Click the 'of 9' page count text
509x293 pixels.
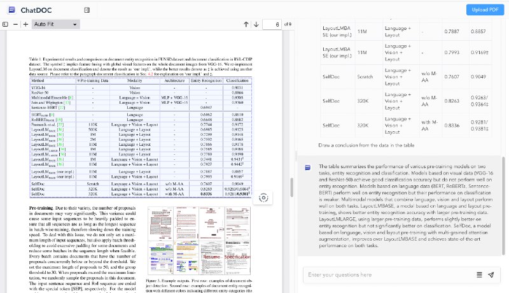[288, 24]
